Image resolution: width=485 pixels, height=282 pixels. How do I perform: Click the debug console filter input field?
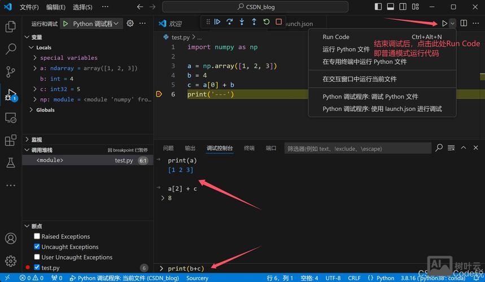(356, 148)
